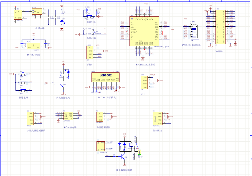Image resolution: width=252 pixels, height=176 pixels.
Task: Select the S_D1 LED symbol
Action: point(62,21)
